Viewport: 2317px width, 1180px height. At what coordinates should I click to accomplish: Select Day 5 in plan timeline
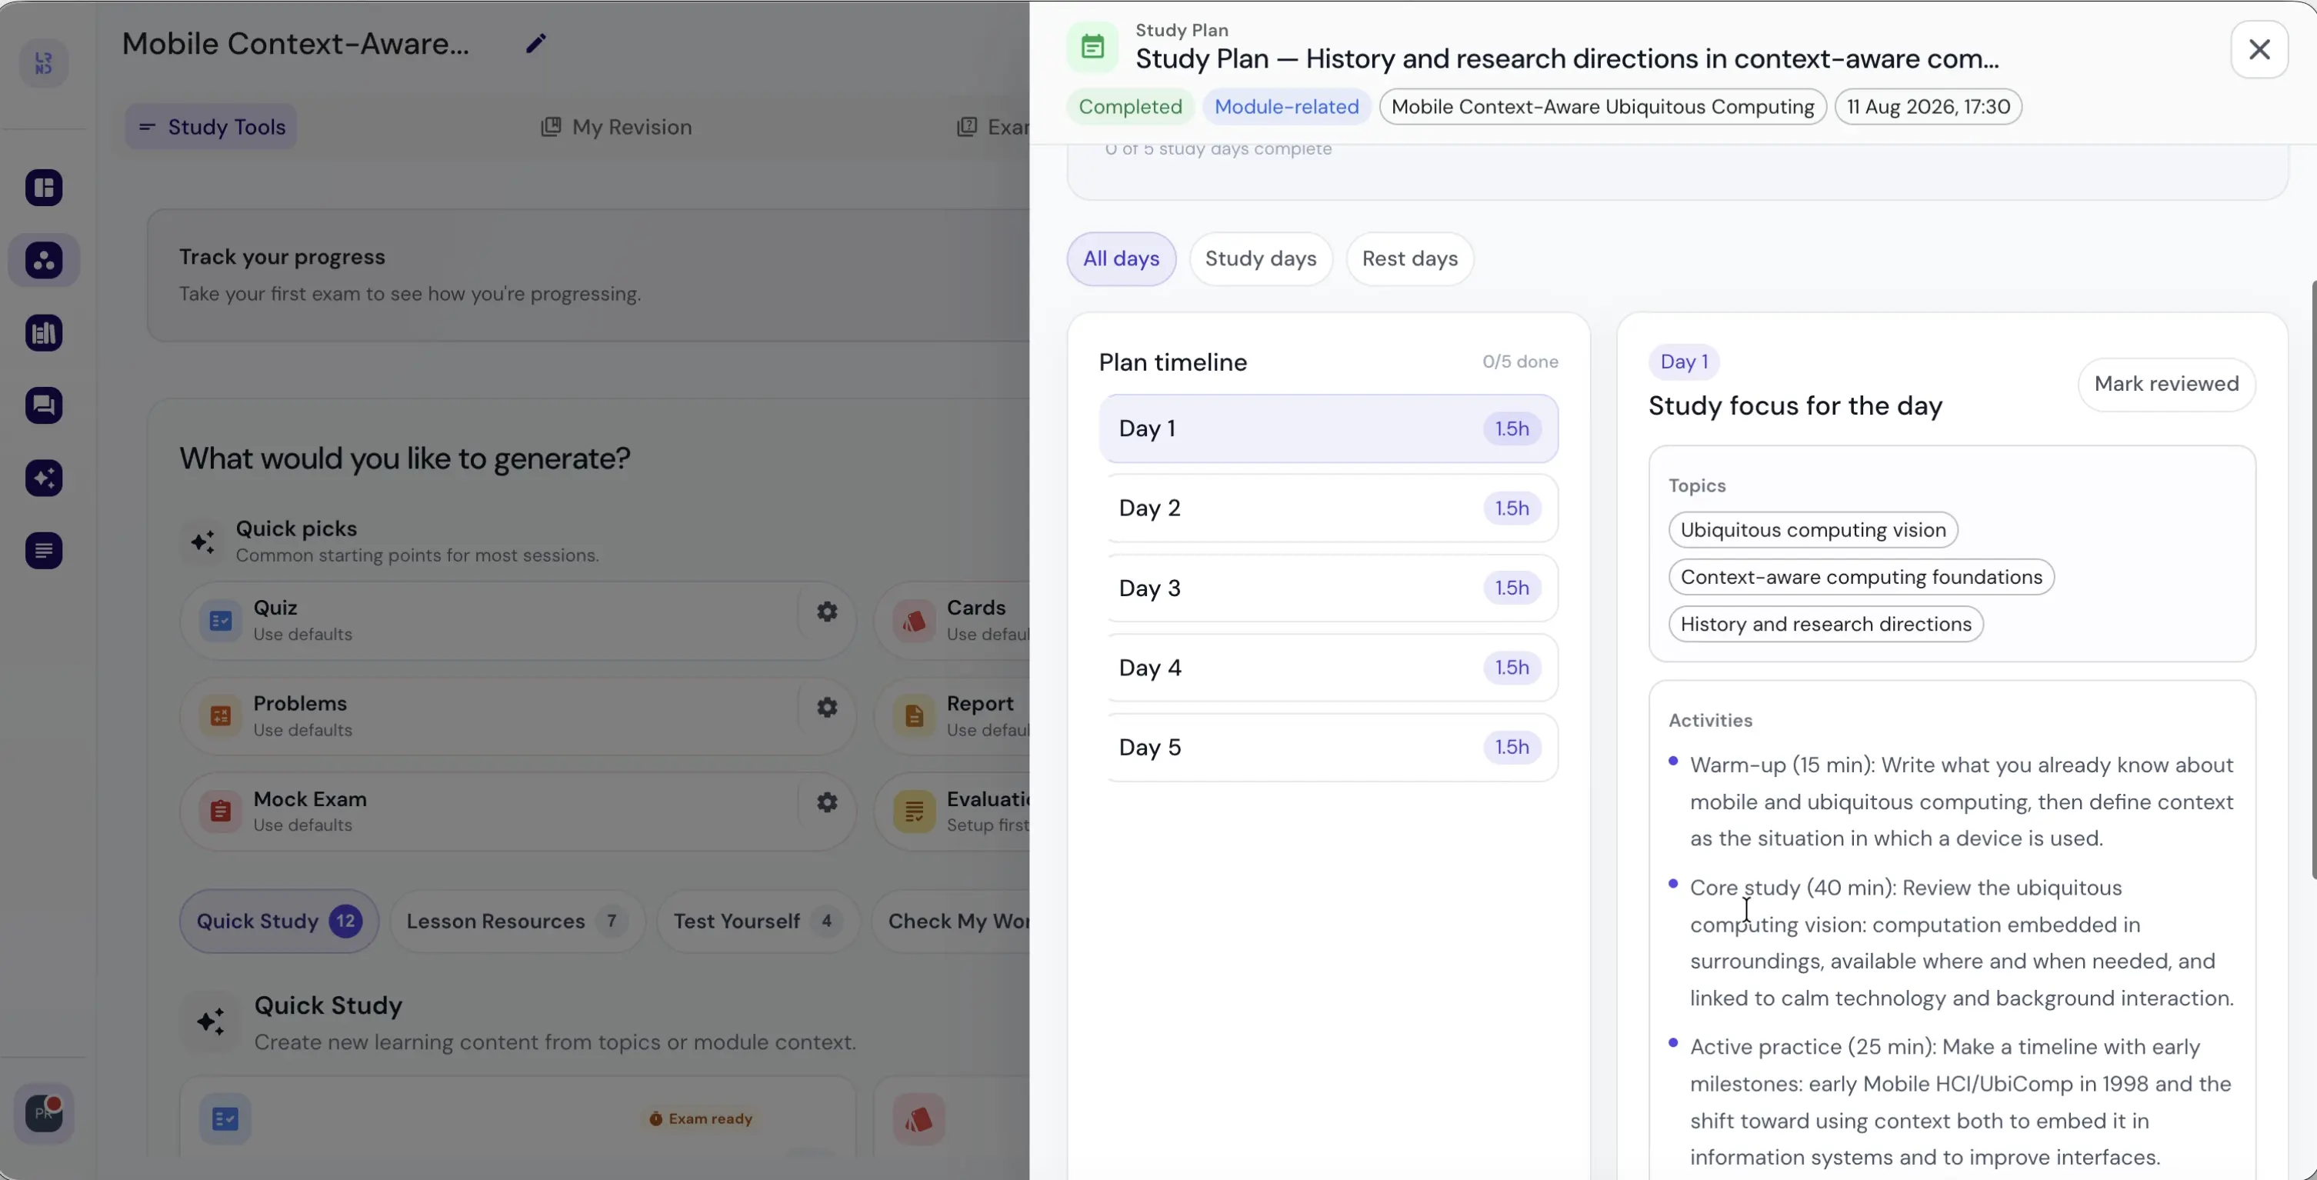click(1329, 748)
